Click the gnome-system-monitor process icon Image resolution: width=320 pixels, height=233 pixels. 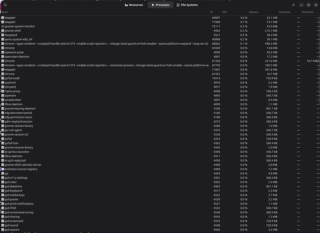click(2, 27)
